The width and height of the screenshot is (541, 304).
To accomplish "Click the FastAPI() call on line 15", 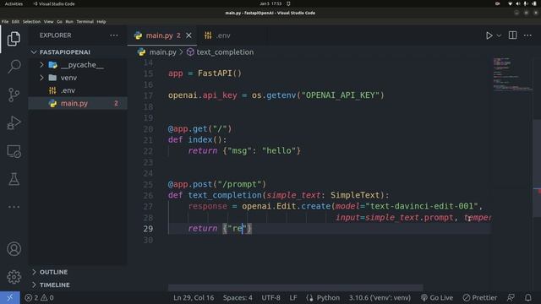I will [x=220, y=73].
